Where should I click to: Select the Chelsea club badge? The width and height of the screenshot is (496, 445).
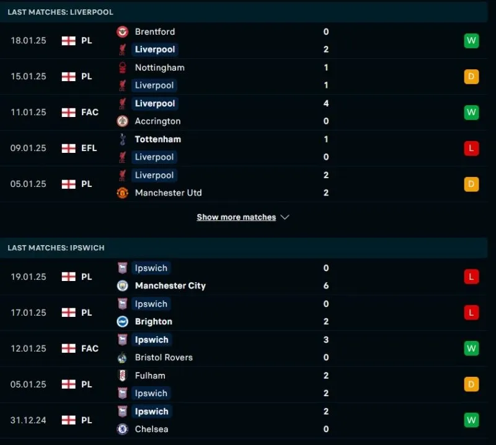(x=123, y=429)
